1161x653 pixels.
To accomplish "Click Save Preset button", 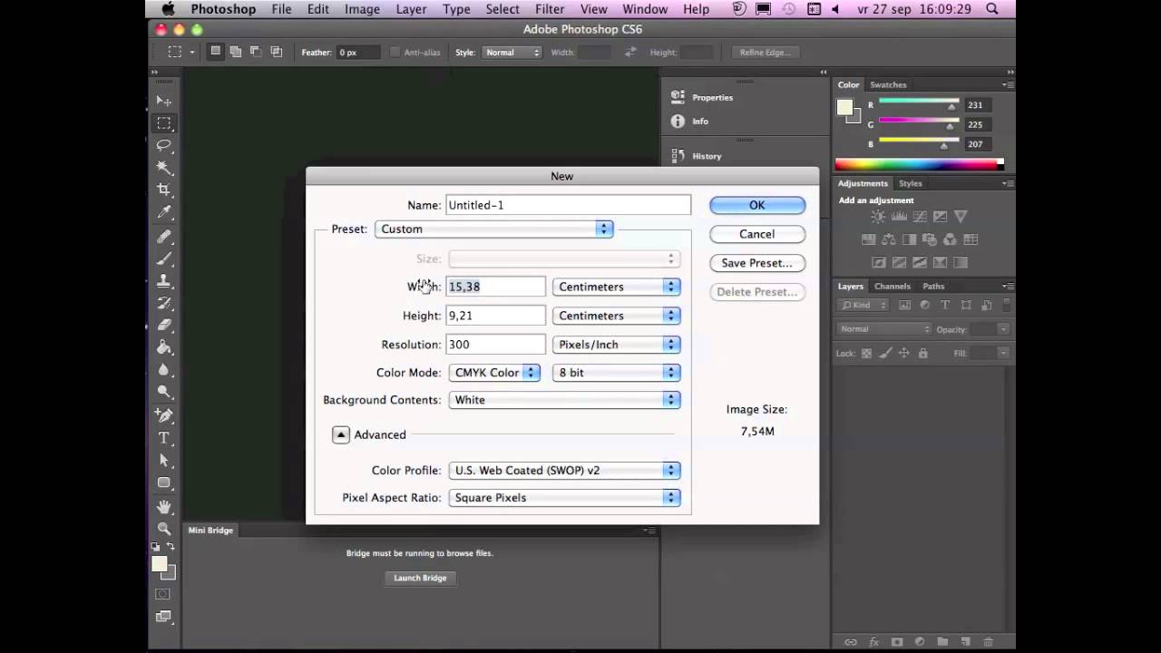I will pos(757,263).
